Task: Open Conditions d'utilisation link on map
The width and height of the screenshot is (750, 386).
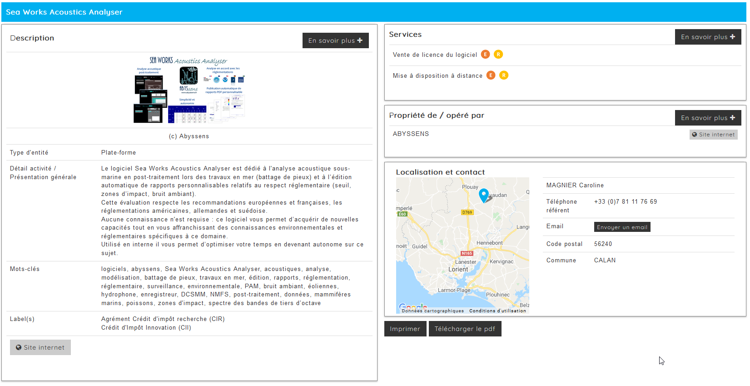Action: click(497, 311)
